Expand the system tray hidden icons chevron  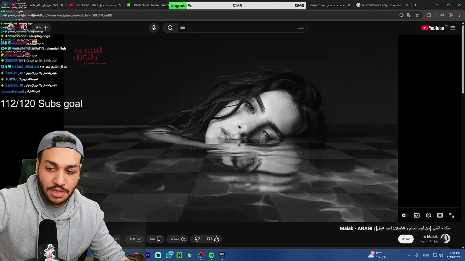click(409, 255)
